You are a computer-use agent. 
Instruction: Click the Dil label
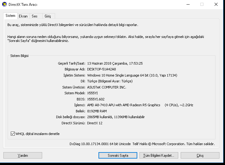[83, 81]
